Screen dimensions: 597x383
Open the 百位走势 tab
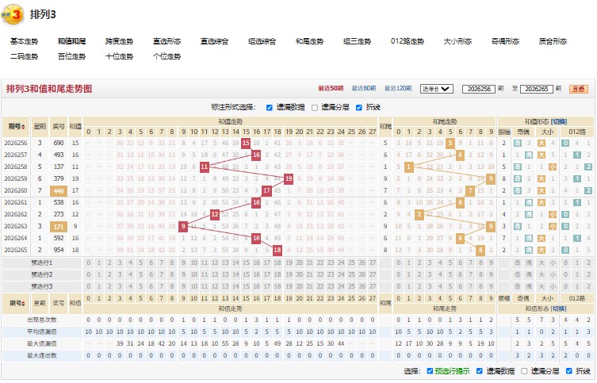pyautogui.click(x=71, y=56)
